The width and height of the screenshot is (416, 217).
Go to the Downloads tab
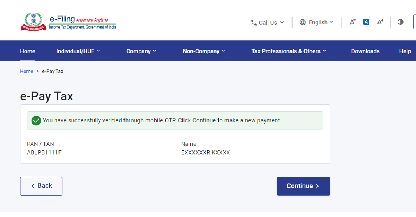tap(365, 51)
